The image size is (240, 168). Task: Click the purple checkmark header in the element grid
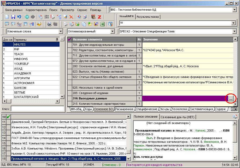[69, 39]
